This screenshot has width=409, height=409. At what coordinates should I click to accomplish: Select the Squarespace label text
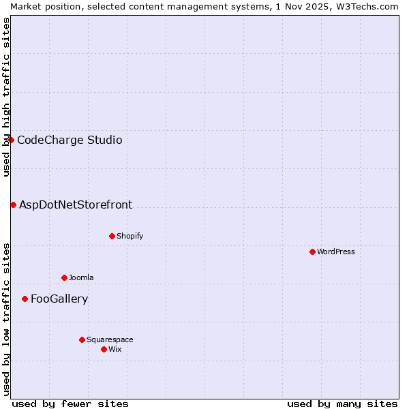point(110,339)
